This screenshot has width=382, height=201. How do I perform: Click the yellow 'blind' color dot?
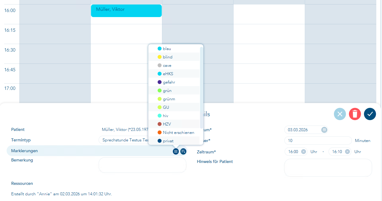tap(160, 57)
